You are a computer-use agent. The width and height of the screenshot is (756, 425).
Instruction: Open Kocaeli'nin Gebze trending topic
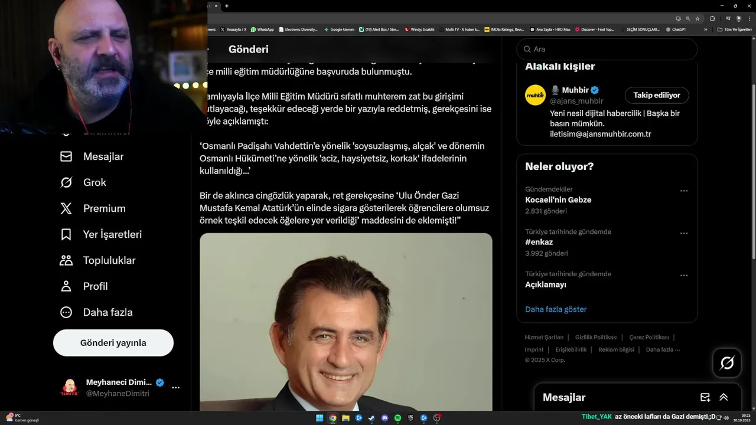click(x=558, y=200)
